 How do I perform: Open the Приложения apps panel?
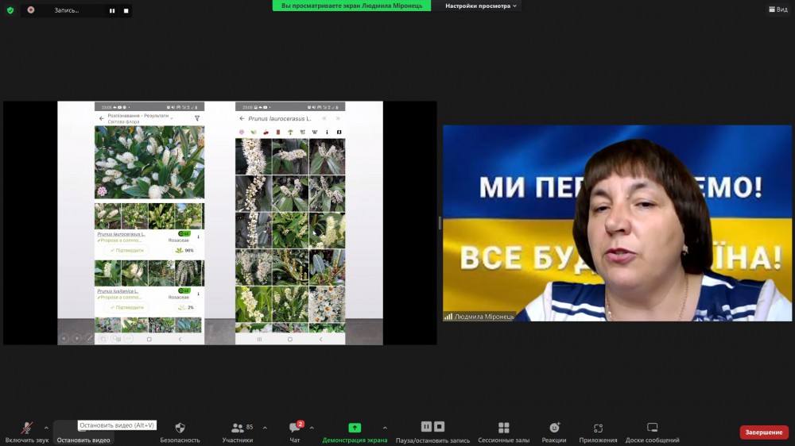pyautogui.click(x=598, y=429)
